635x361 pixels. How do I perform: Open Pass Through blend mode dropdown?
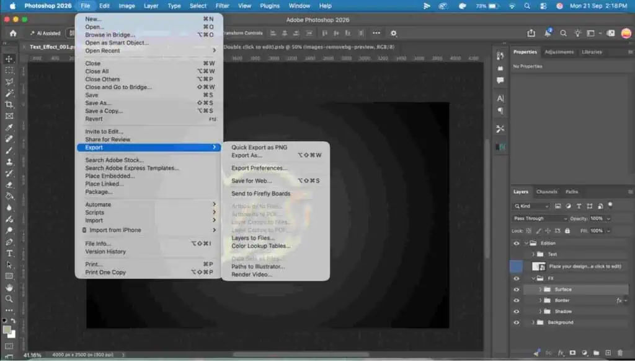(x=540, y=219)
